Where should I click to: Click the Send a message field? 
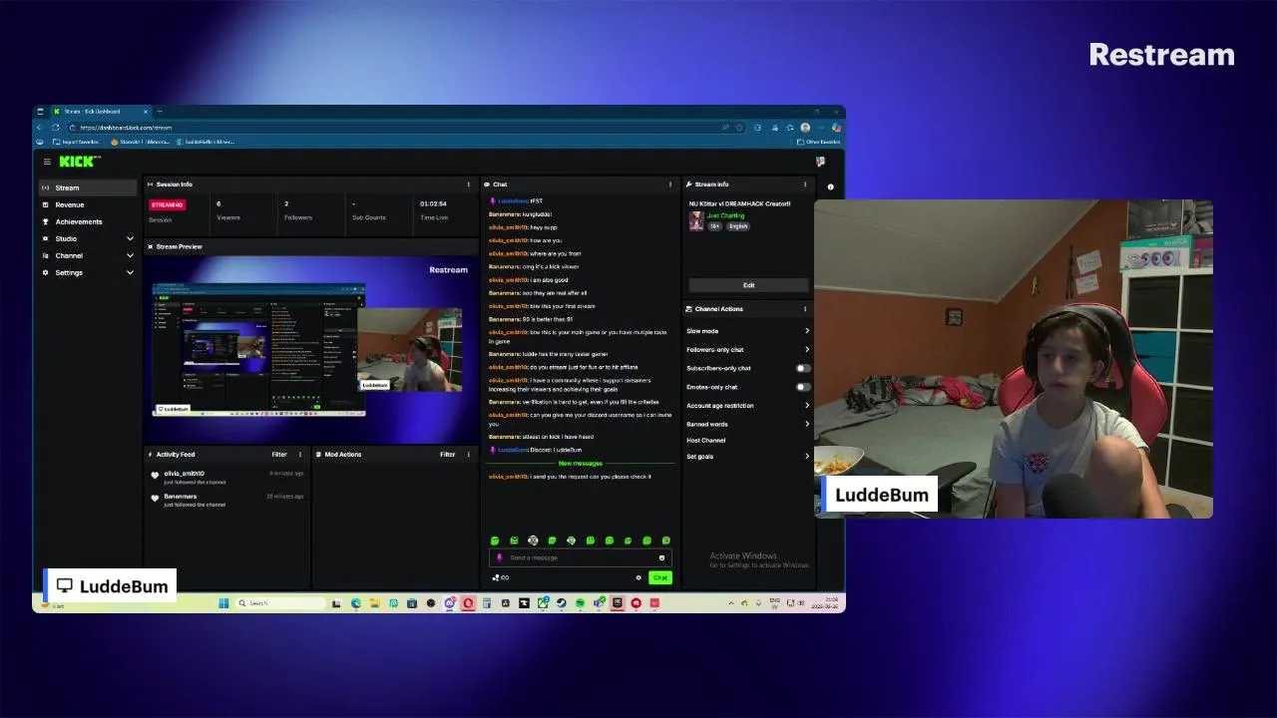[579, 557]
